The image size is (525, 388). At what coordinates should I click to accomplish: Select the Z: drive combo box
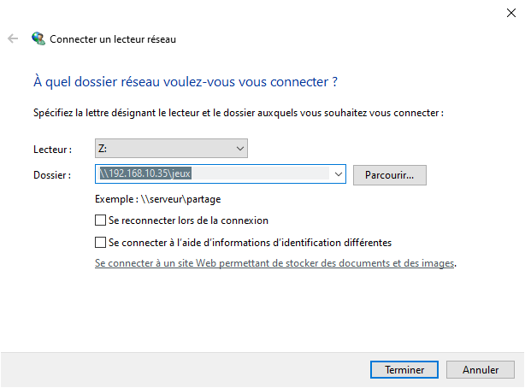171,149
